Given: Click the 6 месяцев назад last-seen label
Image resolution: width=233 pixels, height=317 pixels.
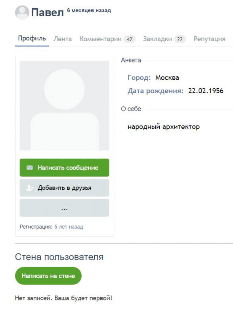Looking at the screenshot, I should (89, 11).
